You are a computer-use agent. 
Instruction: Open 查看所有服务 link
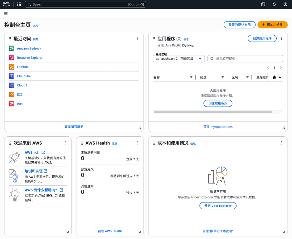coord(74,127)
